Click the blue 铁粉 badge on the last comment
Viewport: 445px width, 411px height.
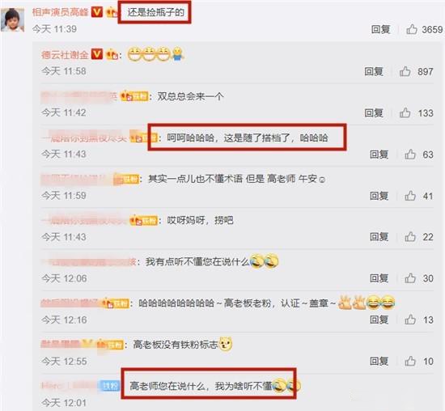[x=110, y=386]
